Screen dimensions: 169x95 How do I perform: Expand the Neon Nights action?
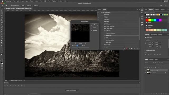pyautogui.click(x=103, y=21)
